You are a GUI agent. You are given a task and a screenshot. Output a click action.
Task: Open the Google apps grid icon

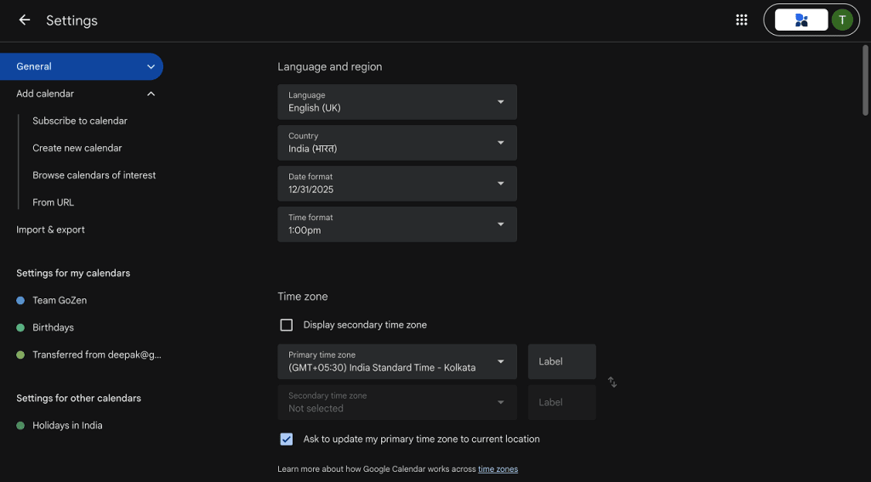click(x=741, y=20)
